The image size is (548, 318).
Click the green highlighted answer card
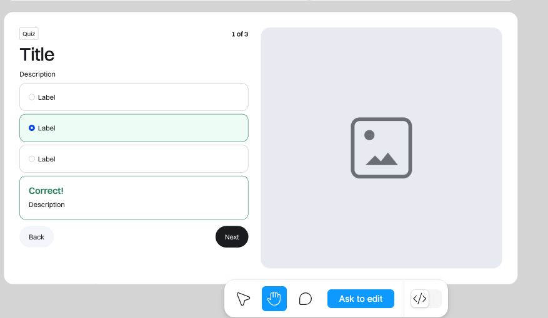coord(134,128)
